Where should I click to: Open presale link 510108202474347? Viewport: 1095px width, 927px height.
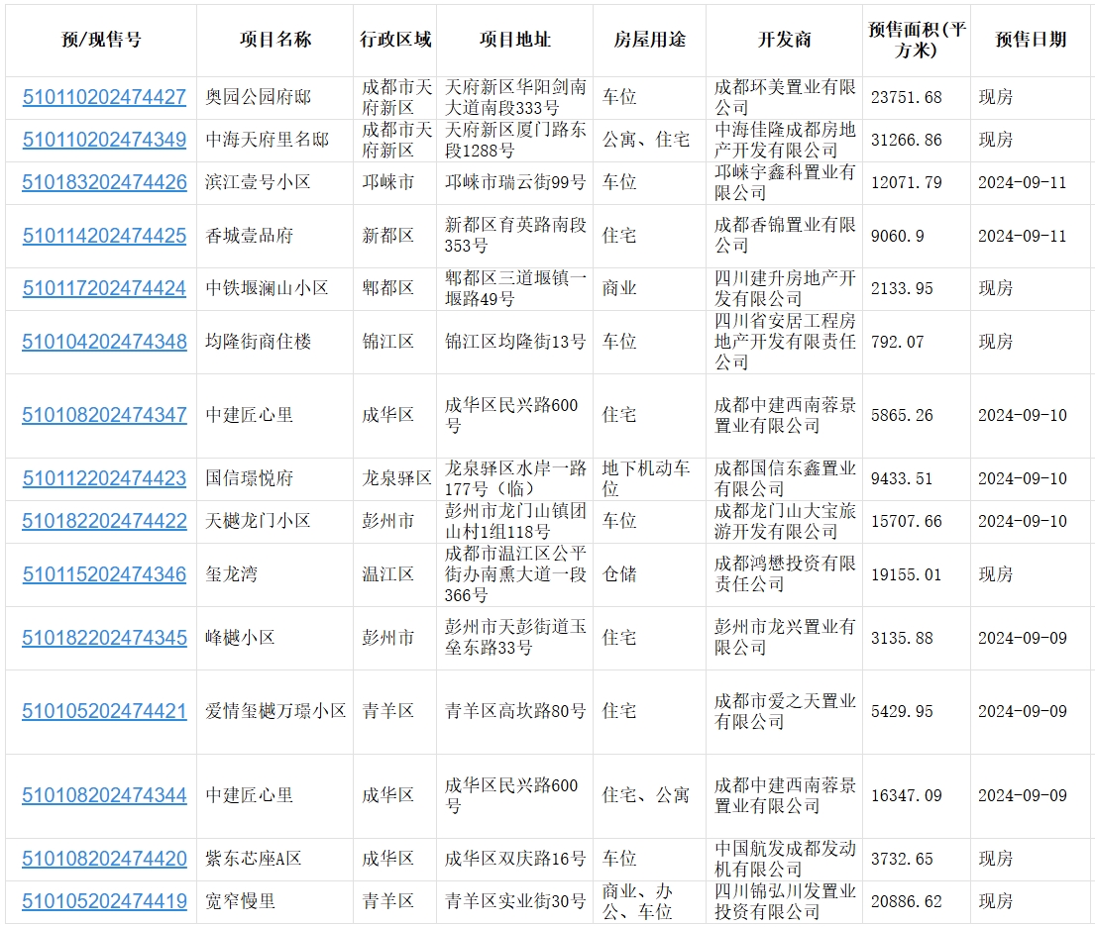[x=104, y=415]
